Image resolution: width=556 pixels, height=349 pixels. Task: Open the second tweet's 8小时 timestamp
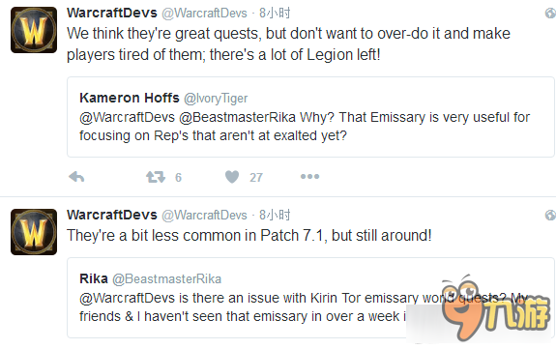tap(275, 215)
